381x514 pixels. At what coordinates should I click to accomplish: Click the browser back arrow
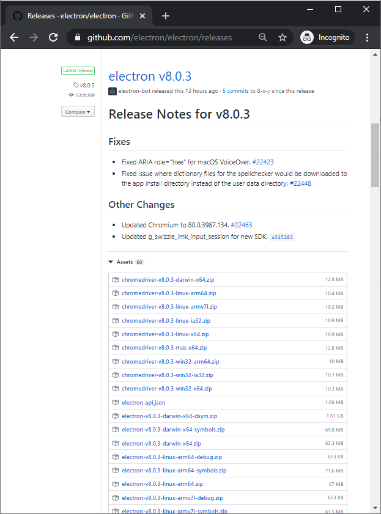(x=14, y=37)
